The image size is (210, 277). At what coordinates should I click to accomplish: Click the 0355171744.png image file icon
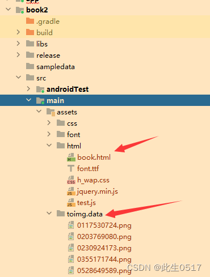pos(71,259)
